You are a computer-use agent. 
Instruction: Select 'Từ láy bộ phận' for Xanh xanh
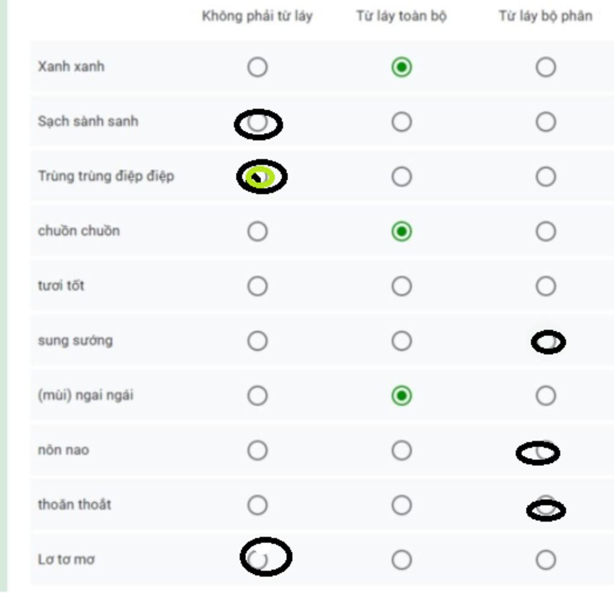tap(546, 67)
